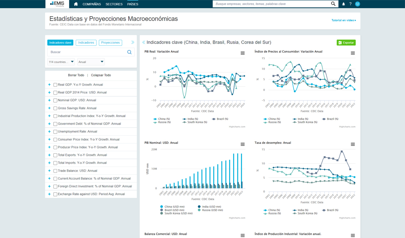Toggle China in consumer price index legend
Screen dimensions: 405x238
pos(272,119)
